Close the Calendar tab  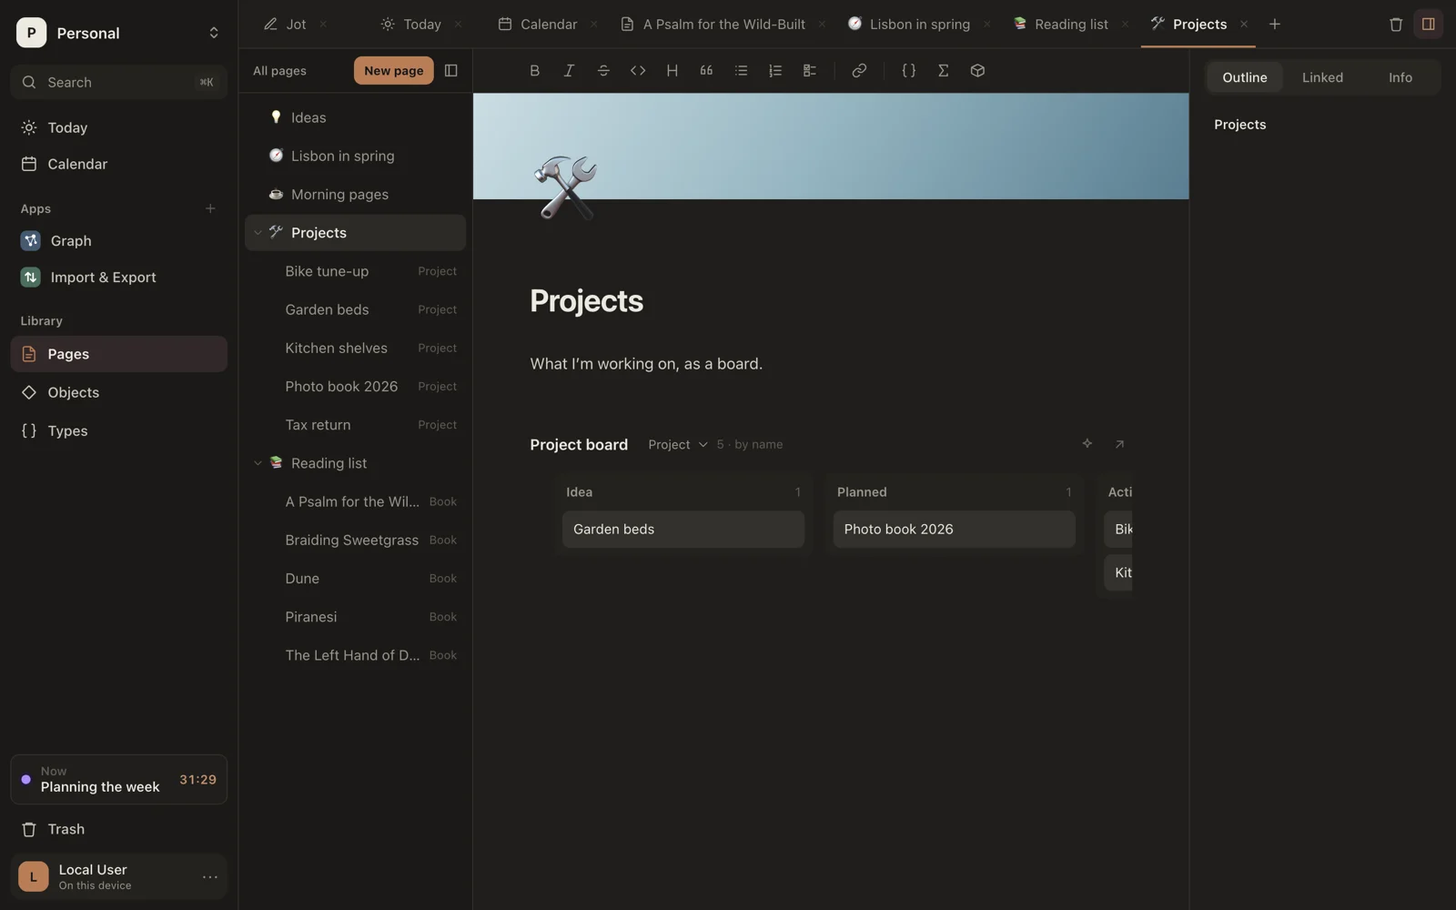594,25
